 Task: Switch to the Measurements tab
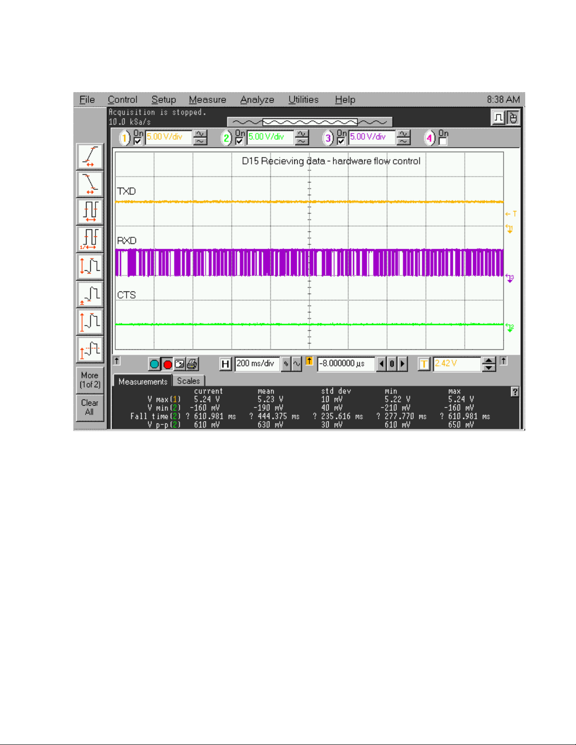point(142,381)
